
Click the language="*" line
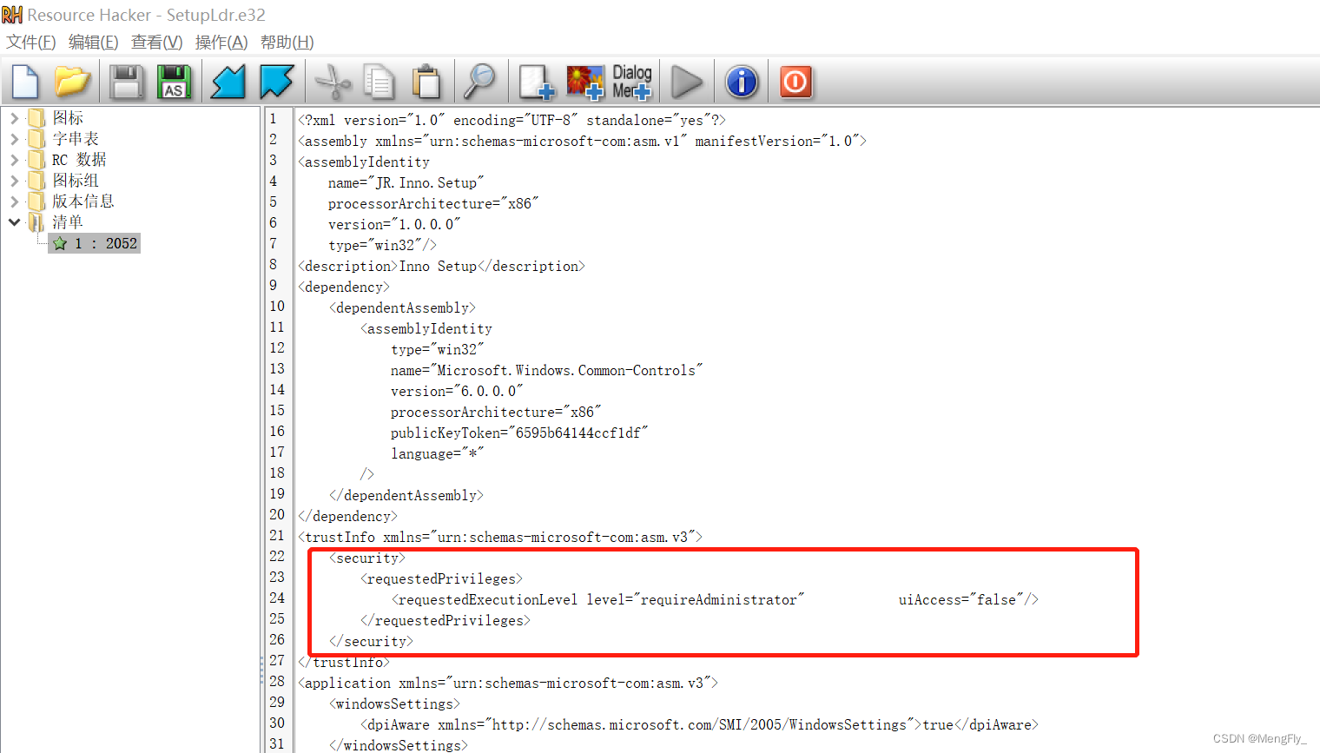coord(437,453)
